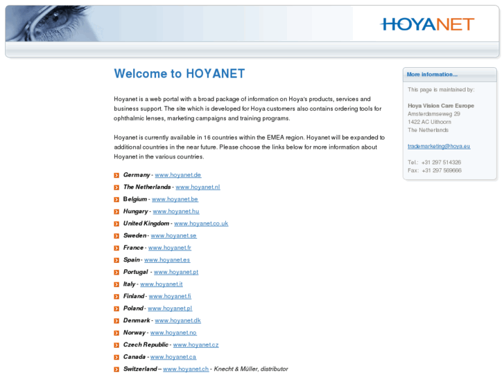Select the Portugal country label

[136, 272]
